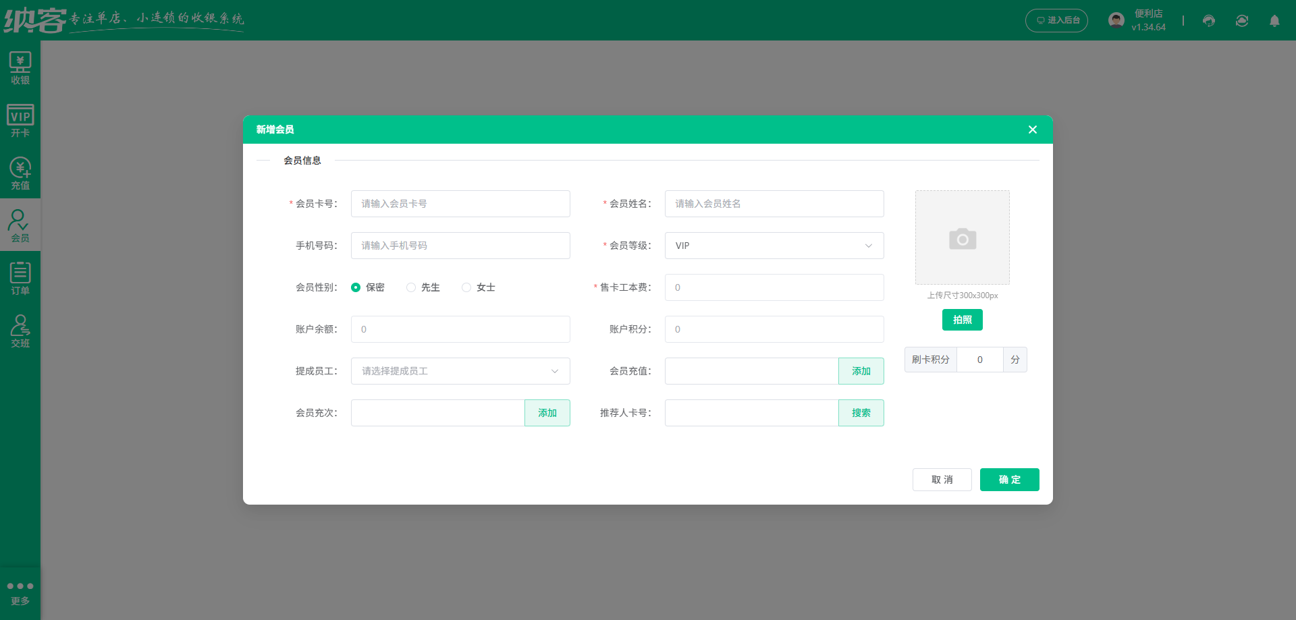Open the 收银 cashier sidebar icon
The height and width of the screenshot is (620, 1296).
[x=20, y=68]
